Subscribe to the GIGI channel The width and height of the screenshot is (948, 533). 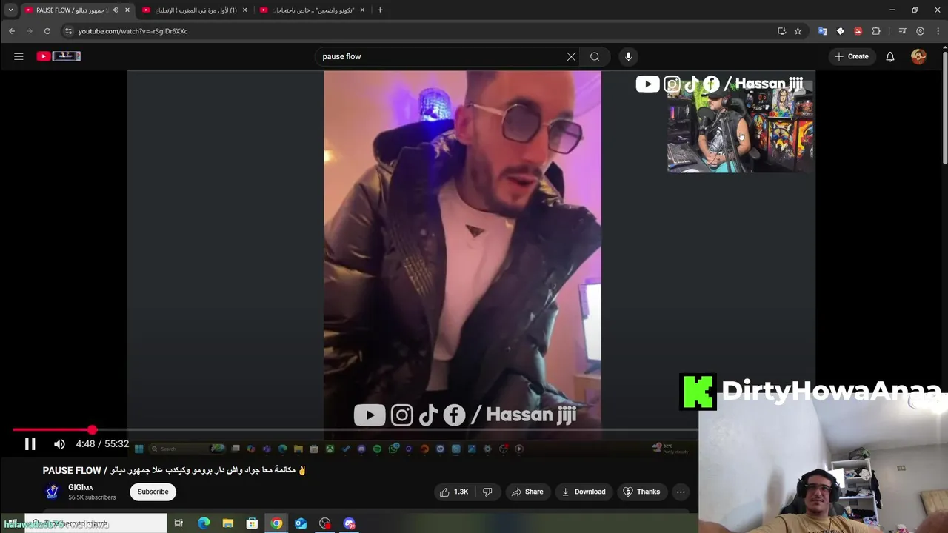(x=153, y=492)
